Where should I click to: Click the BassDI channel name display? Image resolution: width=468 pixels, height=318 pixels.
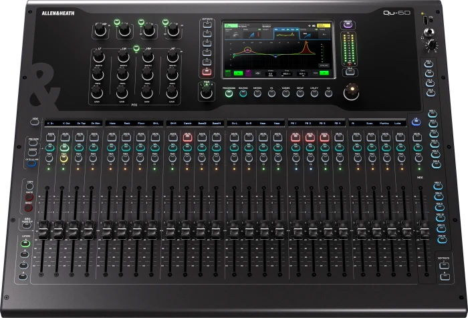[202, 123]
